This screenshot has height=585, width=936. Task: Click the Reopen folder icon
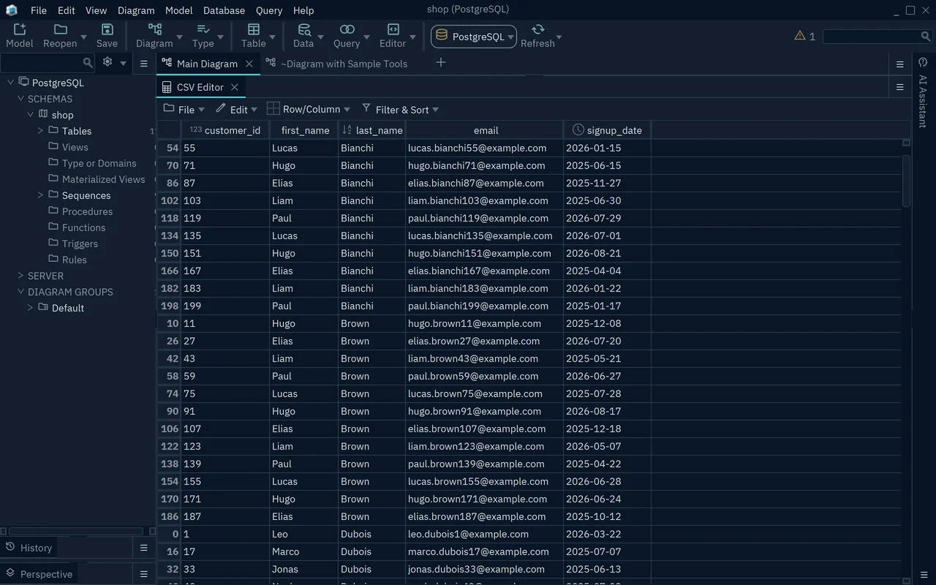coord(60,29)
